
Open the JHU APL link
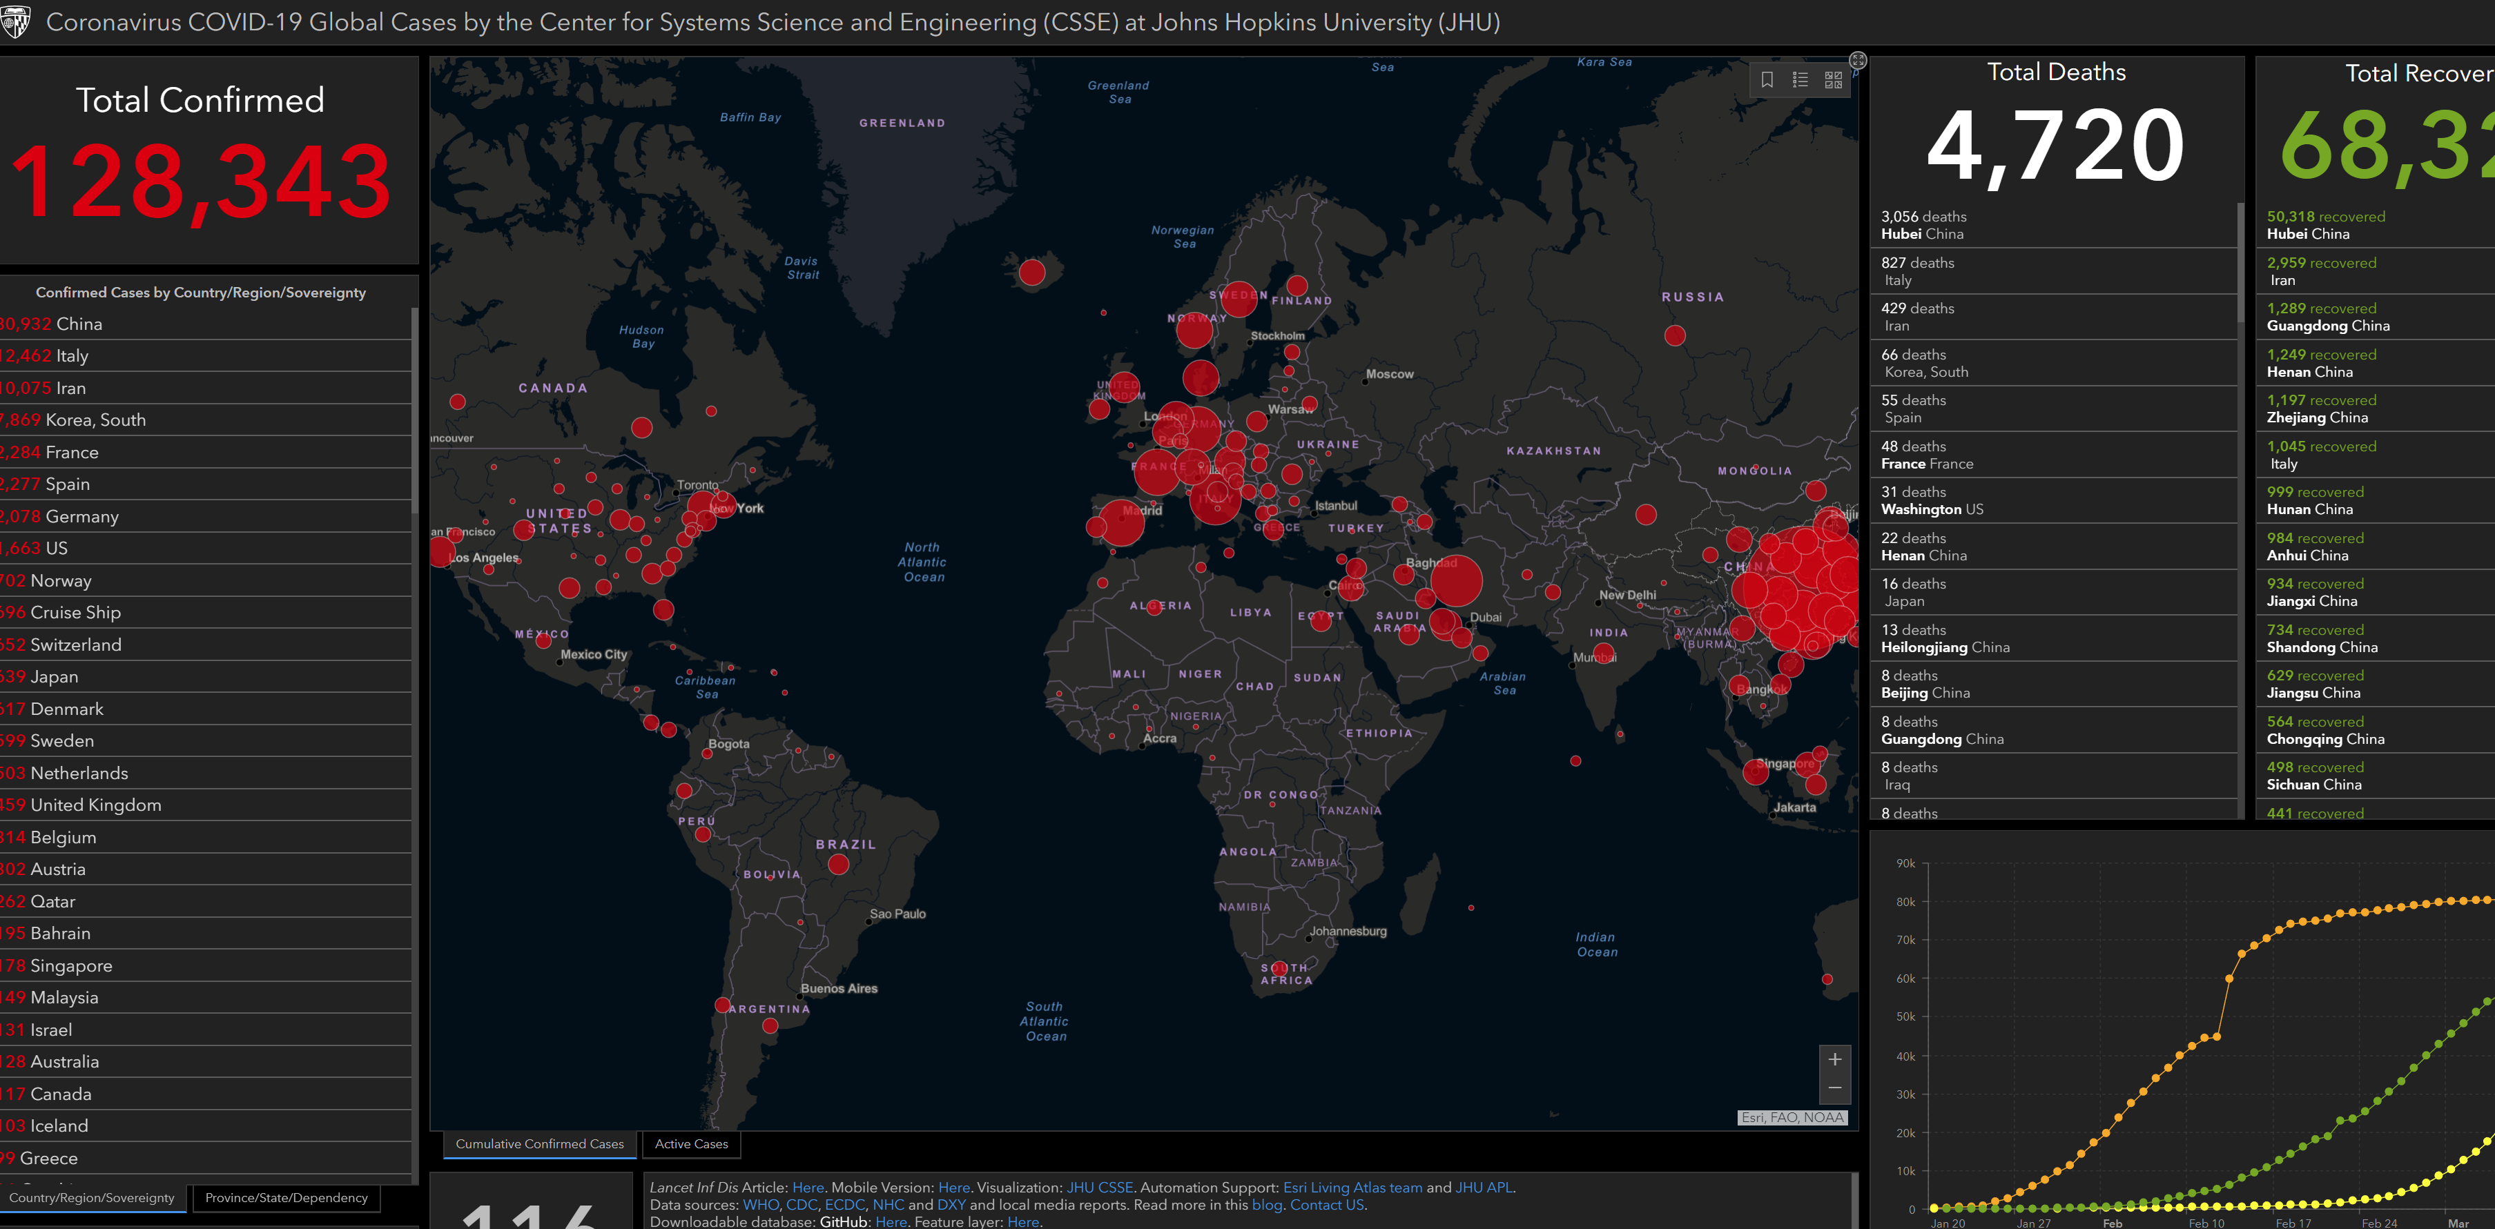(x=1484, y=1188)
